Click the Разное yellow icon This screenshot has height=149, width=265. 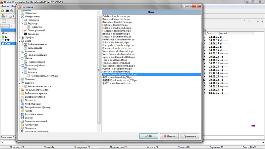[x=23, y=111]
